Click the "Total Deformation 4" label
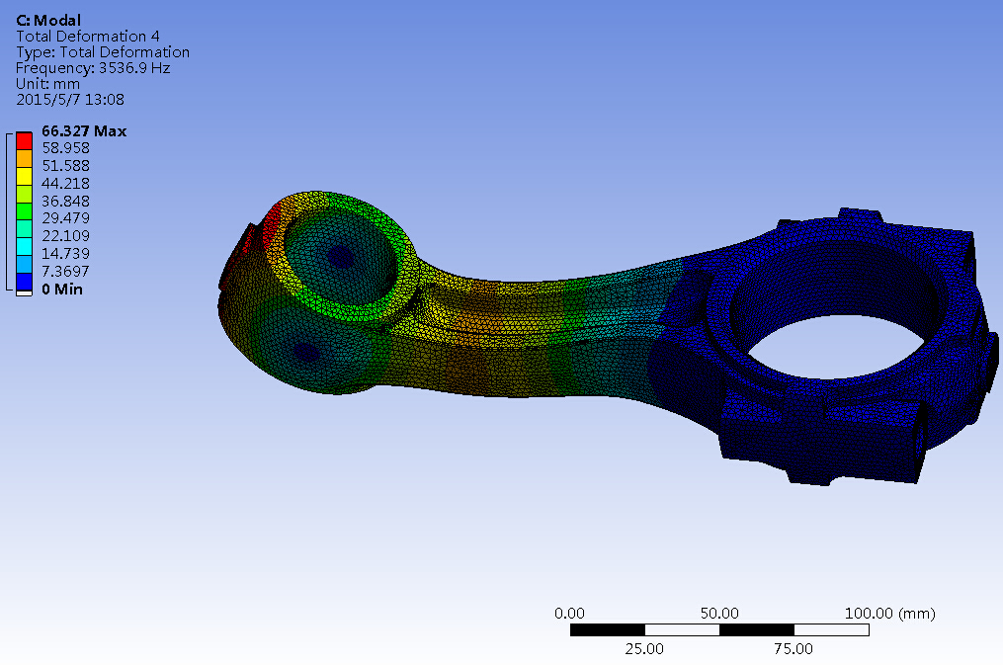1003x665 pixels. coord(88,37)
